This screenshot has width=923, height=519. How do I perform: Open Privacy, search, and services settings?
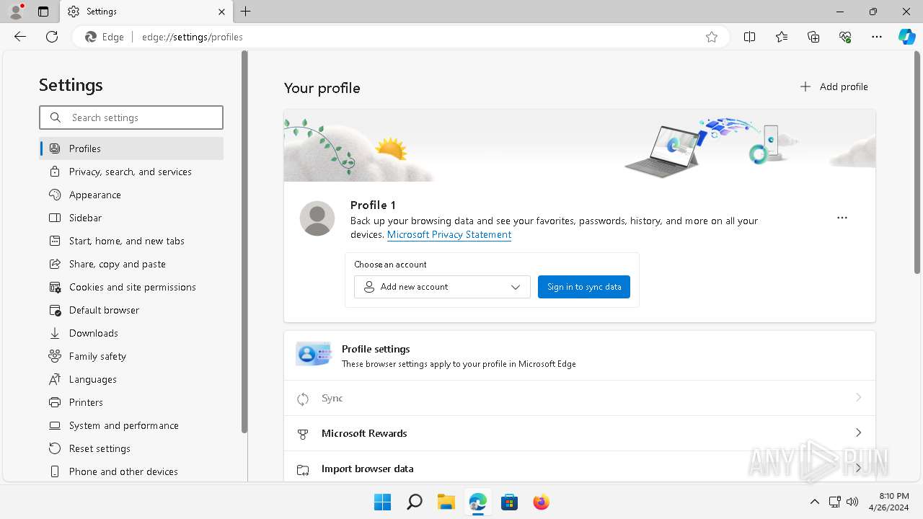131,172
